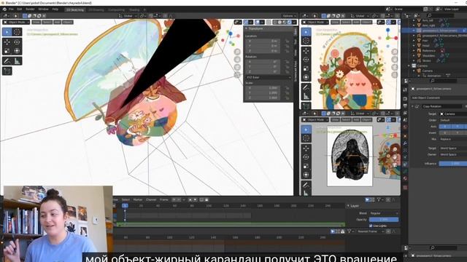Lock the Rotation Z value
467x262 pixels.
point(287,71)
